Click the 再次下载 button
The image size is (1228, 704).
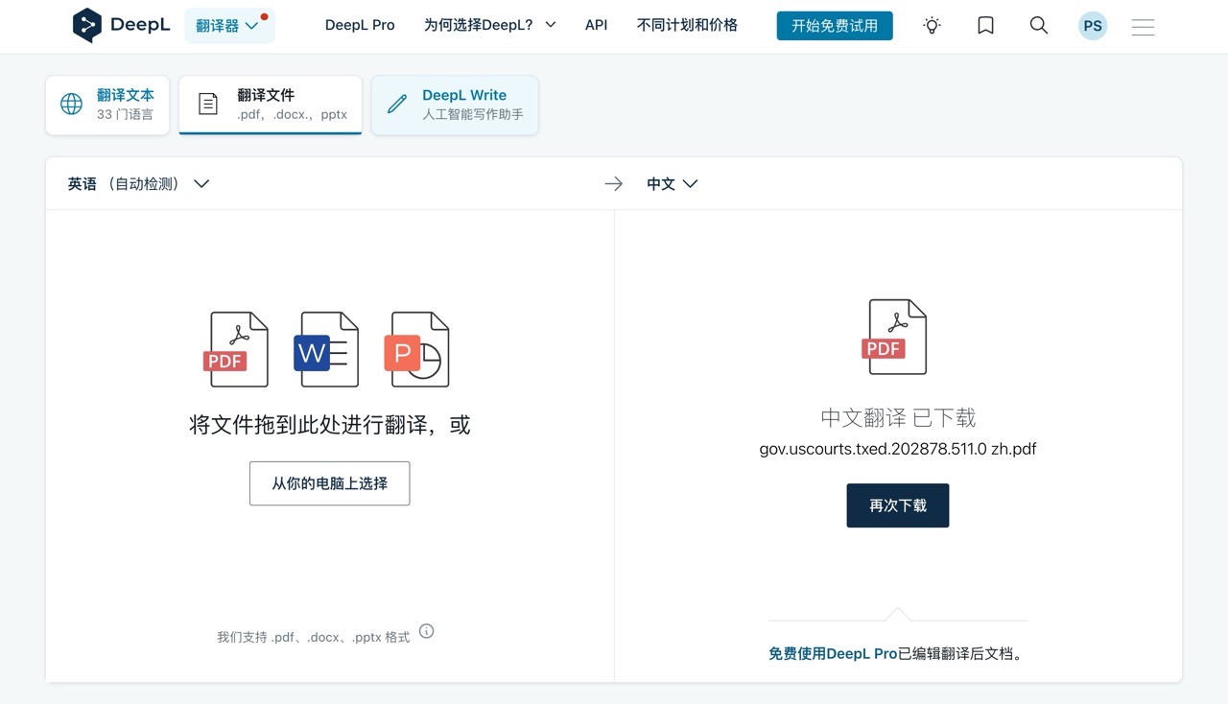tap(898, 505)
